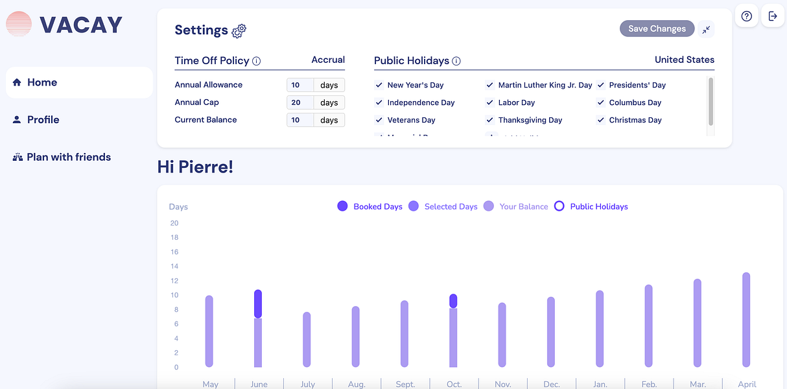This screenshot has width=787, height=389.
Task: Click the Home house icon in the sidebar
Action: point(16,82)
